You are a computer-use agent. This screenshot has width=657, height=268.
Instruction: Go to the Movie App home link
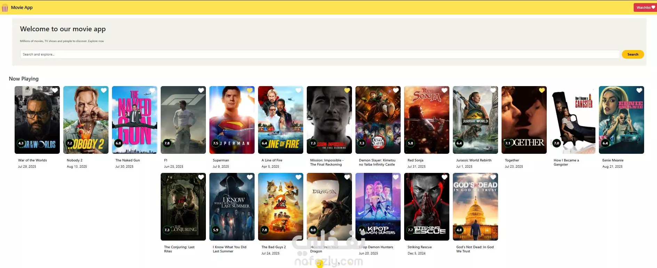coord(22,7)
